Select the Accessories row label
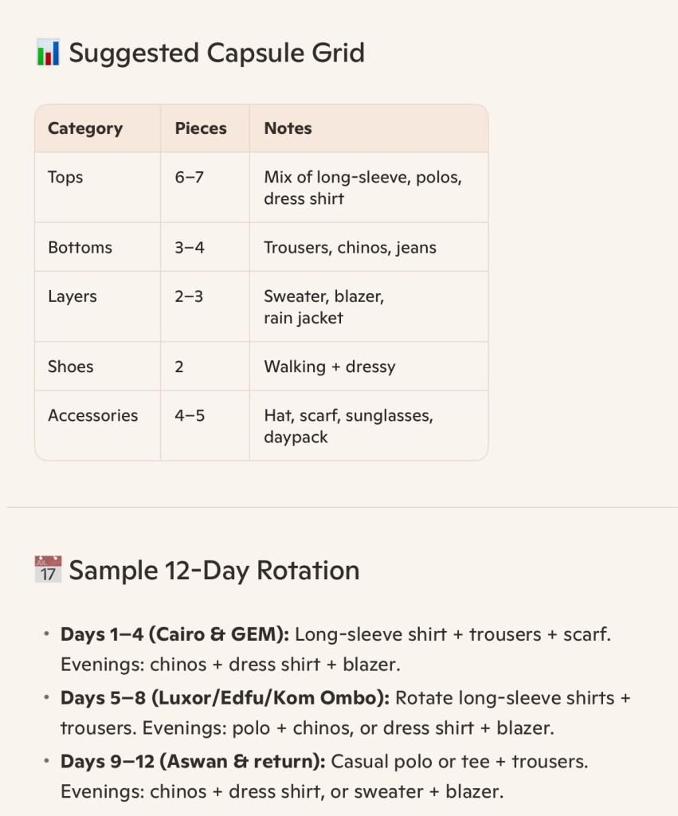 [x=92, y=415]
